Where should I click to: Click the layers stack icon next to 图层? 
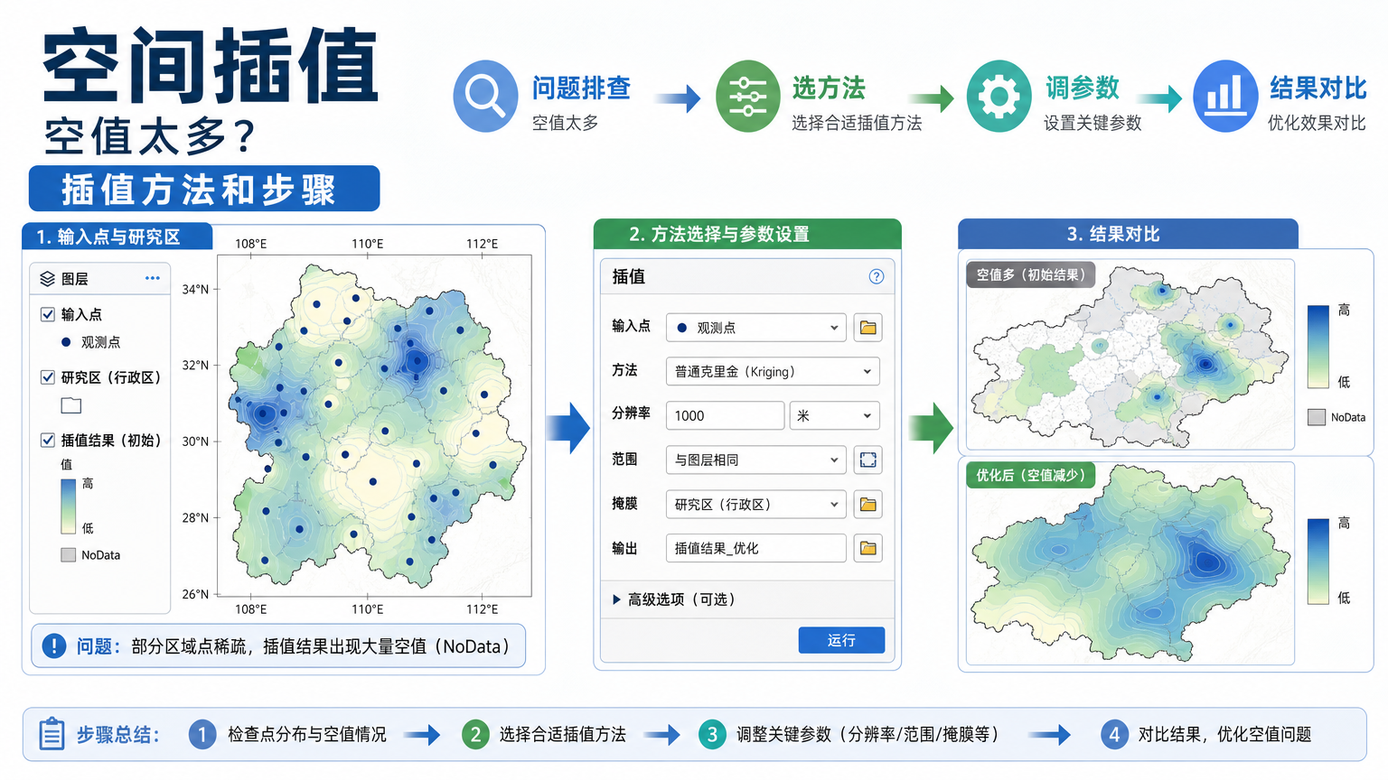pyautogui.click(x=48, y=279)
